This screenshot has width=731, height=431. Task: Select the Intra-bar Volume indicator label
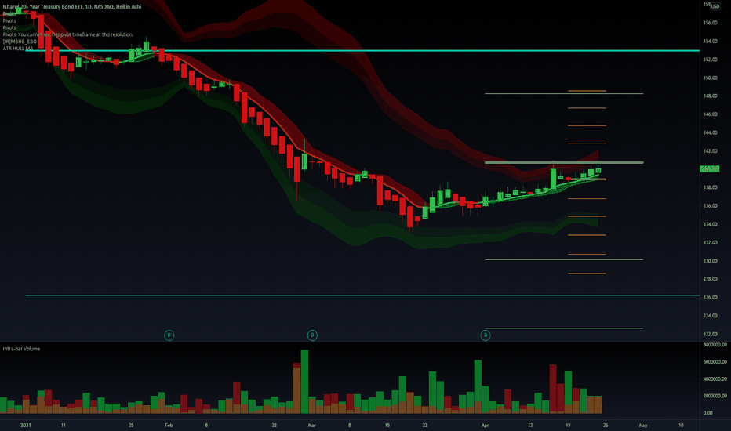21,349
